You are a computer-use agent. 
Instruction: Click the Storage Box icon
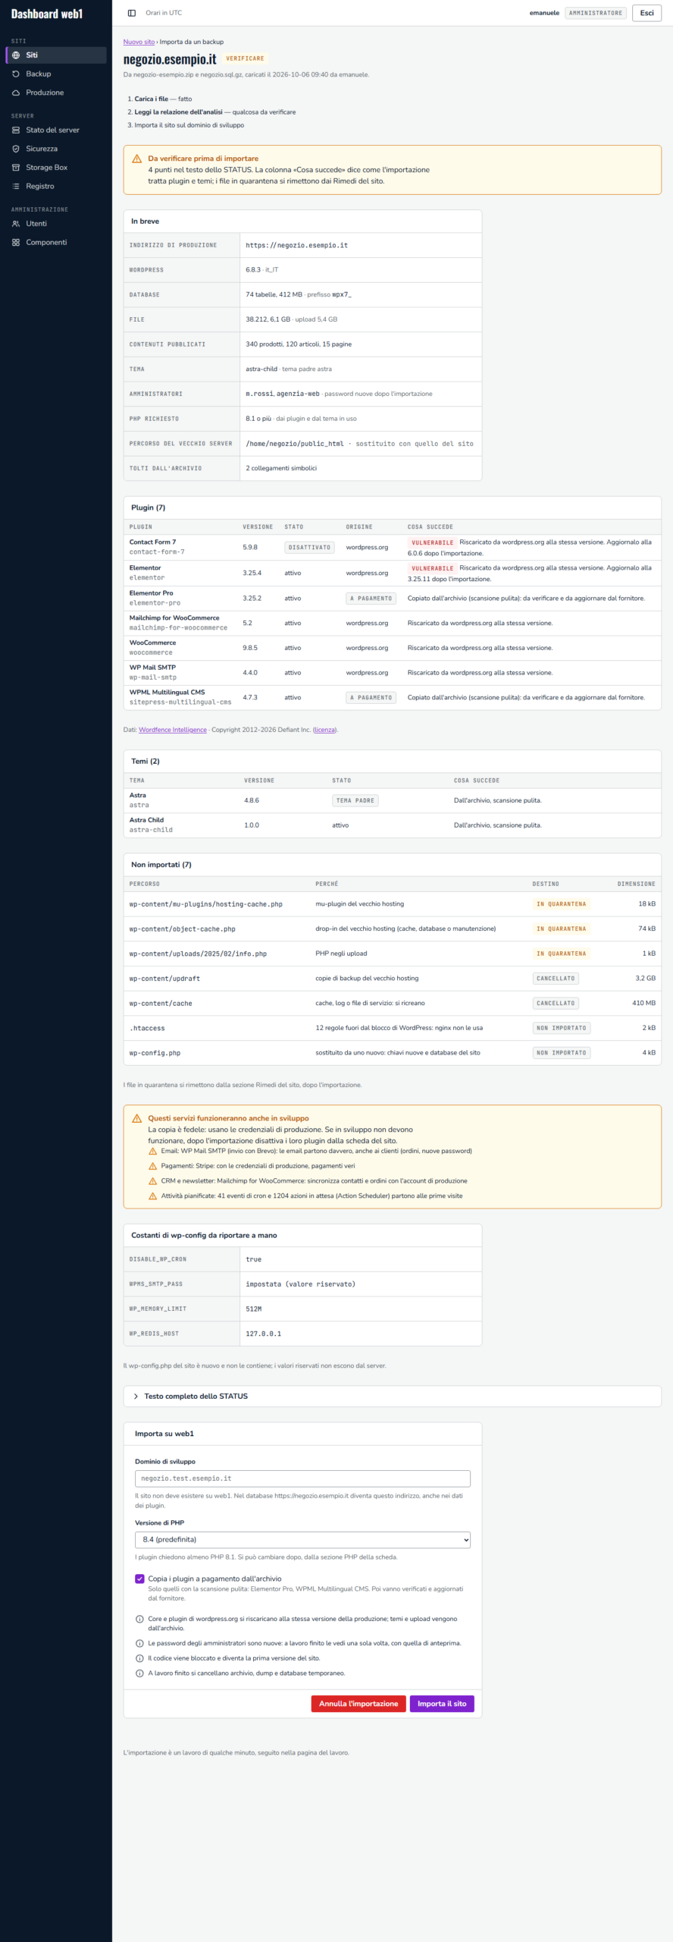click(x=16, y=168)
